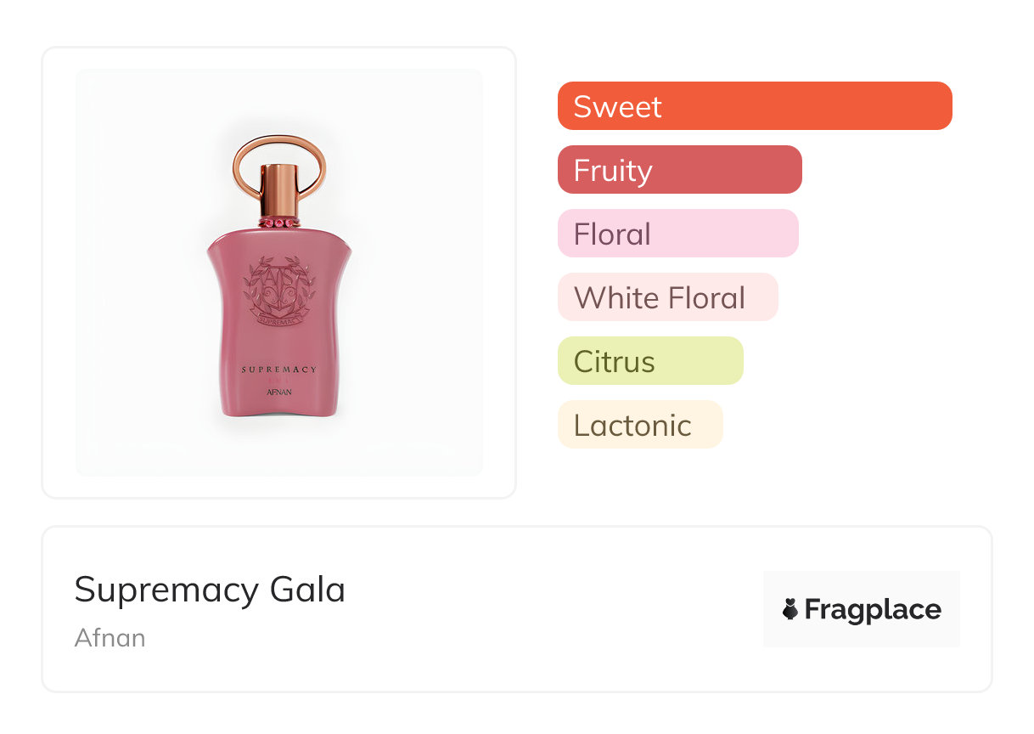Click the pink jeweled collar on the bottle neck
Screen dimensions: 1034x734
pyautogui.click(x=279, y=223)
